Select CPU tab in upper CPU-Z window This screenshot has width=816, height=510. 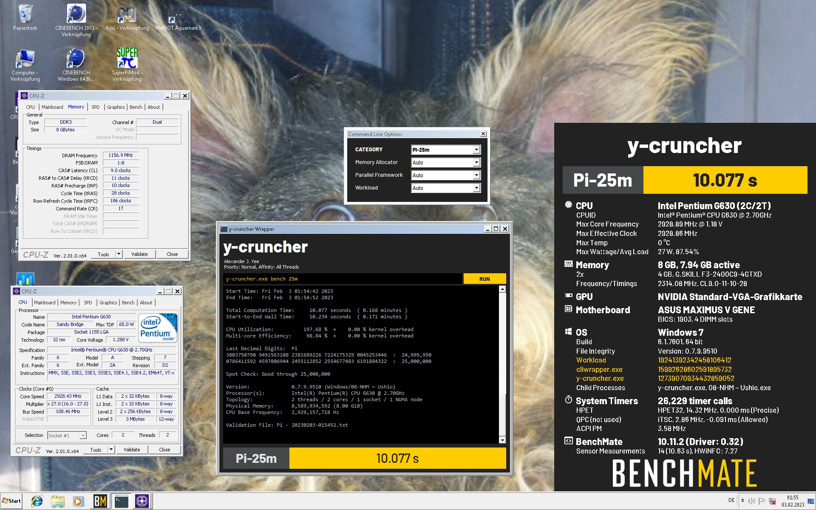pyautogui.click(x=31, y=107)
